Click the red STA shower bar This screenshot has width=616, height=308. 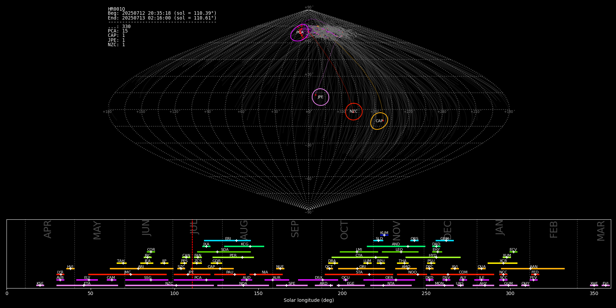pyautogui.click(x=359, y=274)
